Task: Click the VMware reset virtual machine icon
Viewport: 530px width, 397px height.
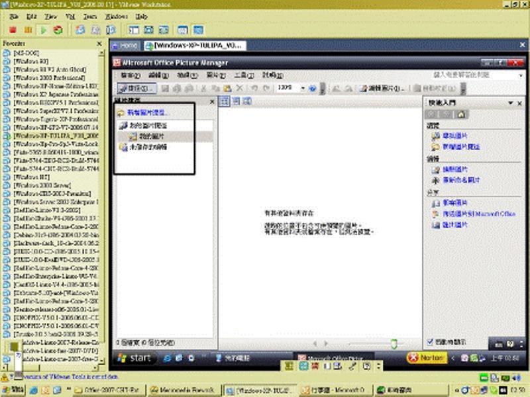Action: tap(58, 30)
